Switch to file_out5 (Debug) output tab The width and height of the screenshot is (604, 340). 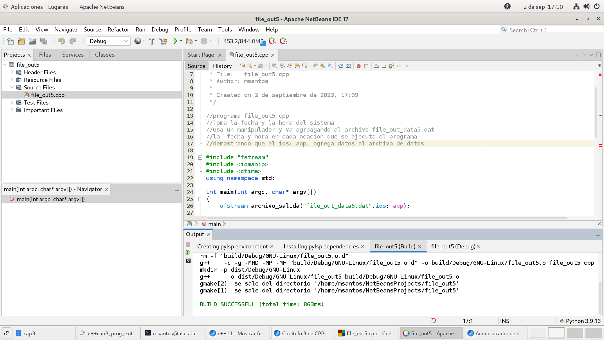(453, 246)
